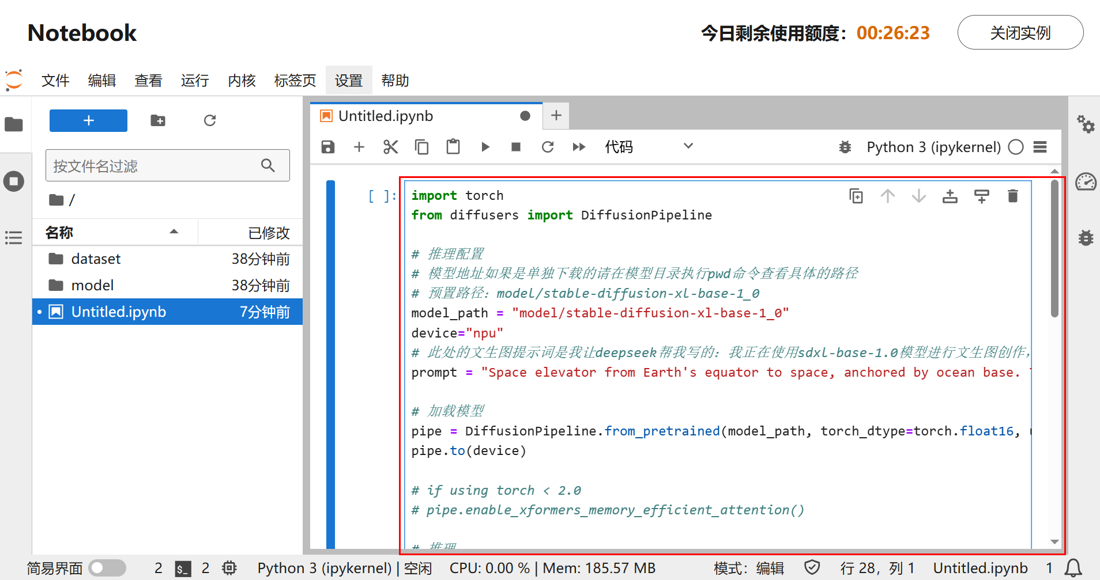Image resolution: width=1100 pixels, height=580 pixels.
Task: Open the running terminals and kernels panel
Action: pos(14,181)
